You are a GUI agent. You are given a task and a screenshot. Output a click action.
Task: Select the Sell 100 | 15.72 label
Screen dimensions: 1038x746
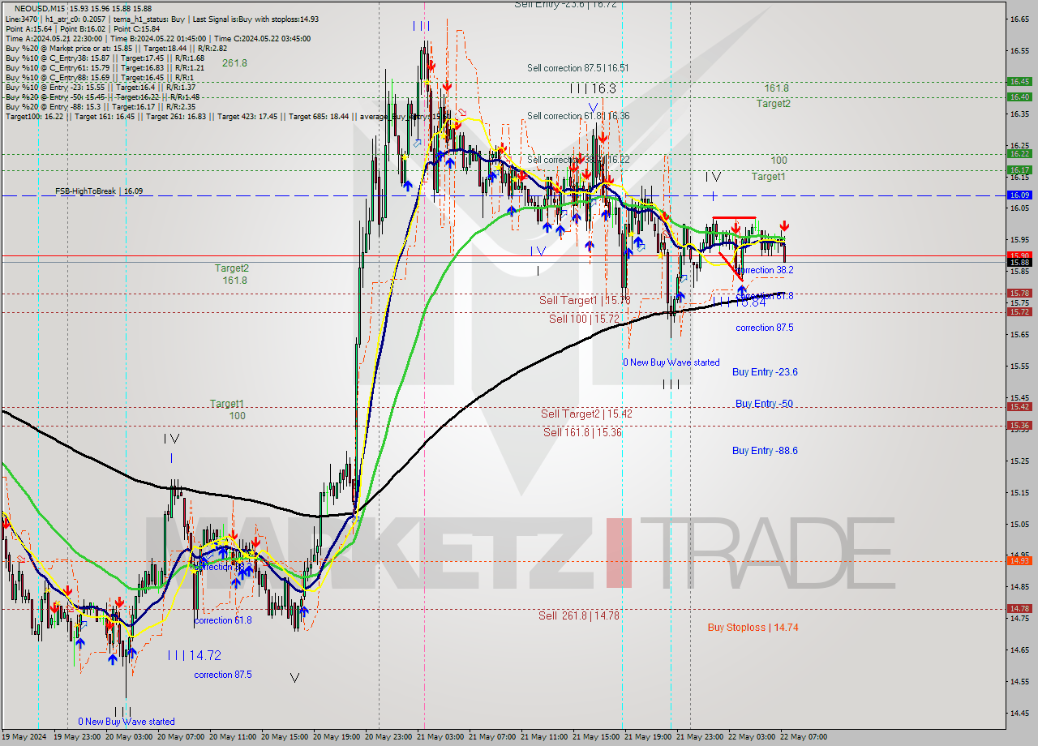pos(584,319)
